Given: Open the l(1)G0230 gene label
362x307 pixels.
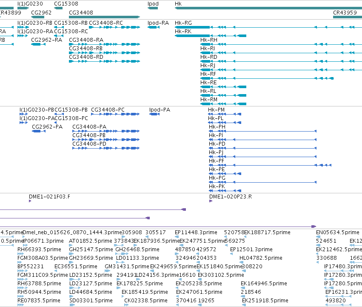Looking at the screenshot, I should [30, 4].
